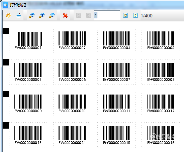Image resolution: width=184 pixels, height=152 pixels.
Task: Select barcode label EW0000000014
Action: pos(72,135)
